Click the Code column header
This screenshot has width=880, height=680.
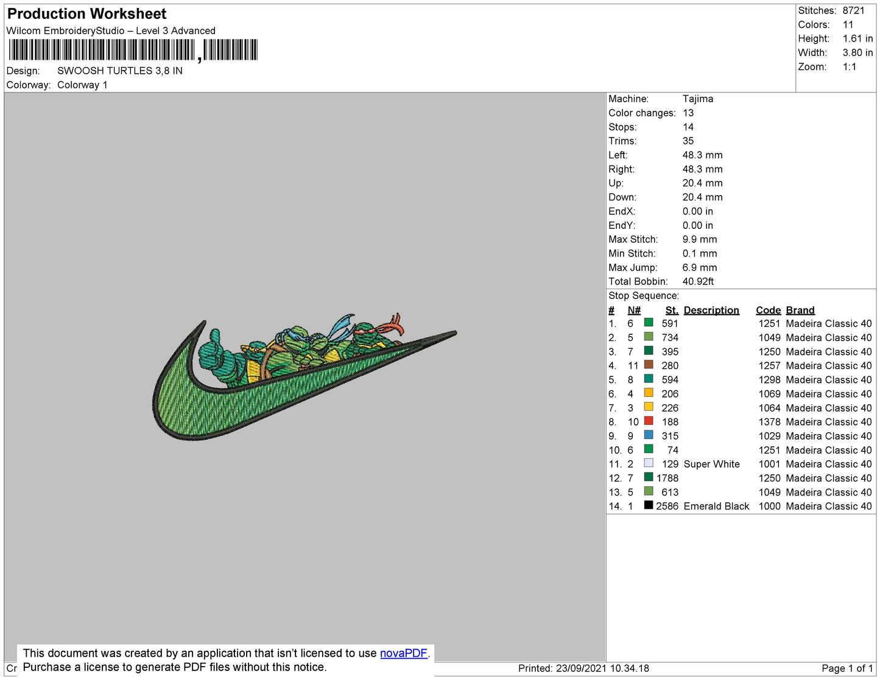(x=768, y=310)
